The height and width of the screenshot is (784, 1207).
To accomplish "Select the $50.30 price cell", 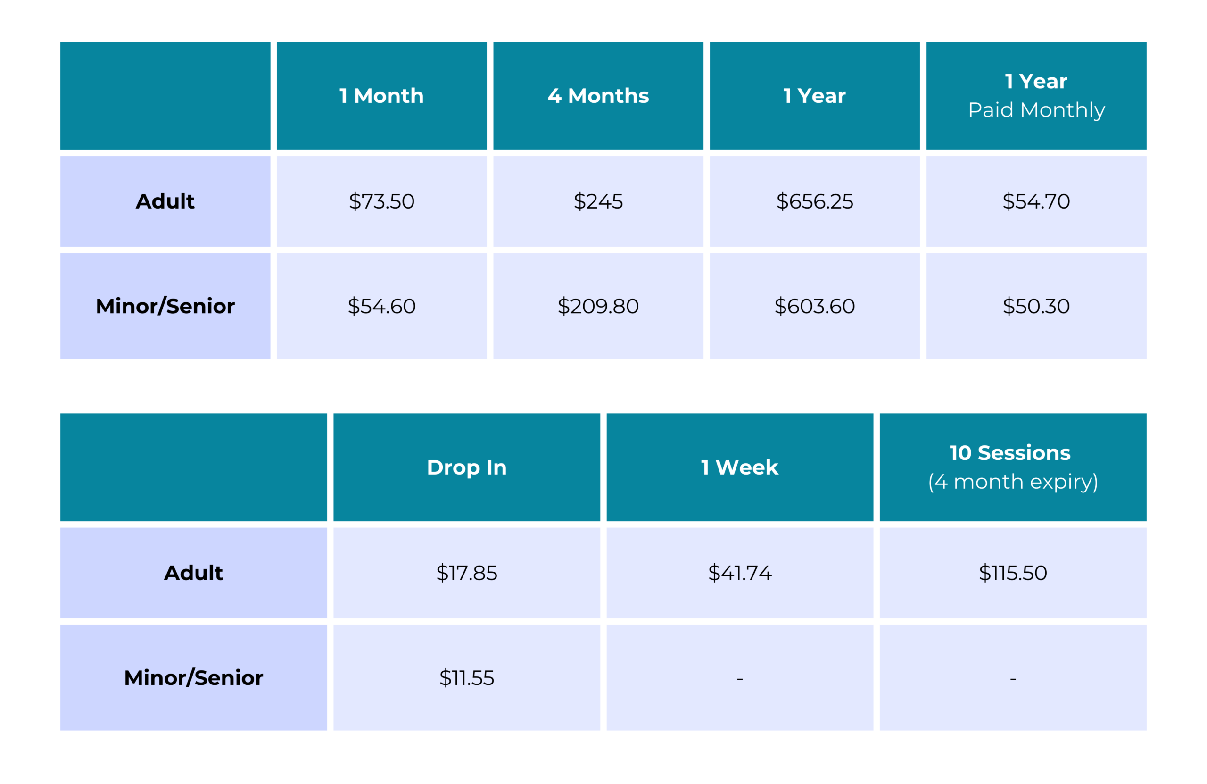I will coord(1036,306).
